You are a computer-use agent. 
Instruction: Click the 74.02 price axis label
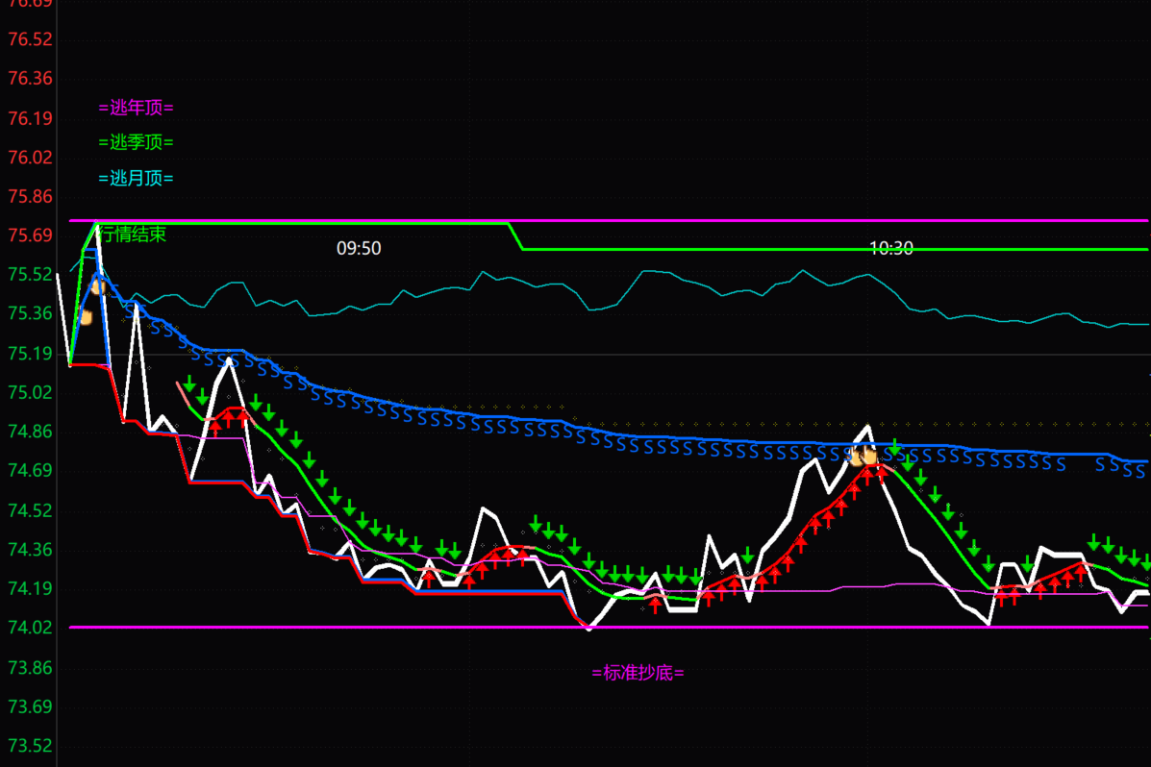pos(29,628)
